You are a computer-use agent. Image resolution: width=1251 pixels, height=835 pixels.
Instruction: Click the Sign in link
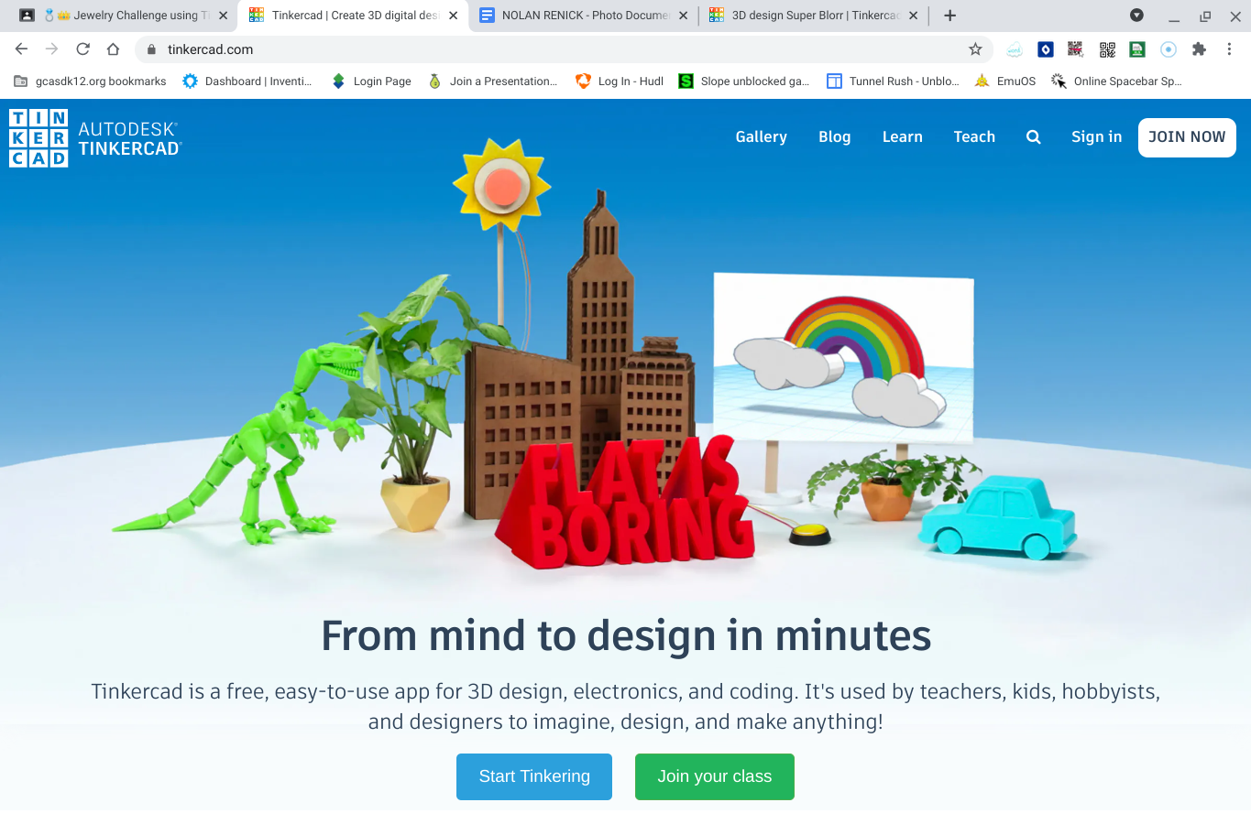click(1096, 137)
